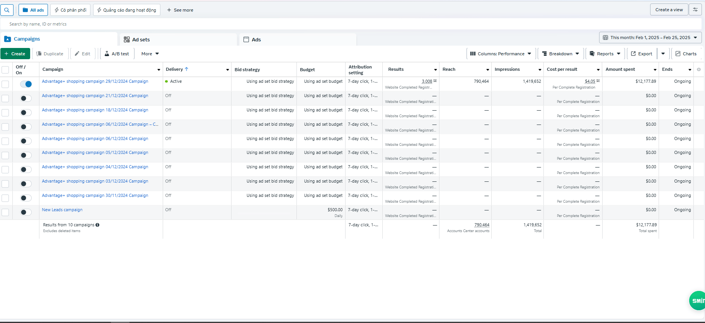Click the search magnifier icon
The image size is (705, 323).
7,10
